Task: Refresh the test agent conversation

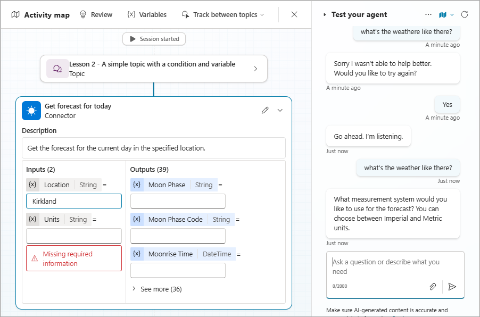Action: [465, 14]
